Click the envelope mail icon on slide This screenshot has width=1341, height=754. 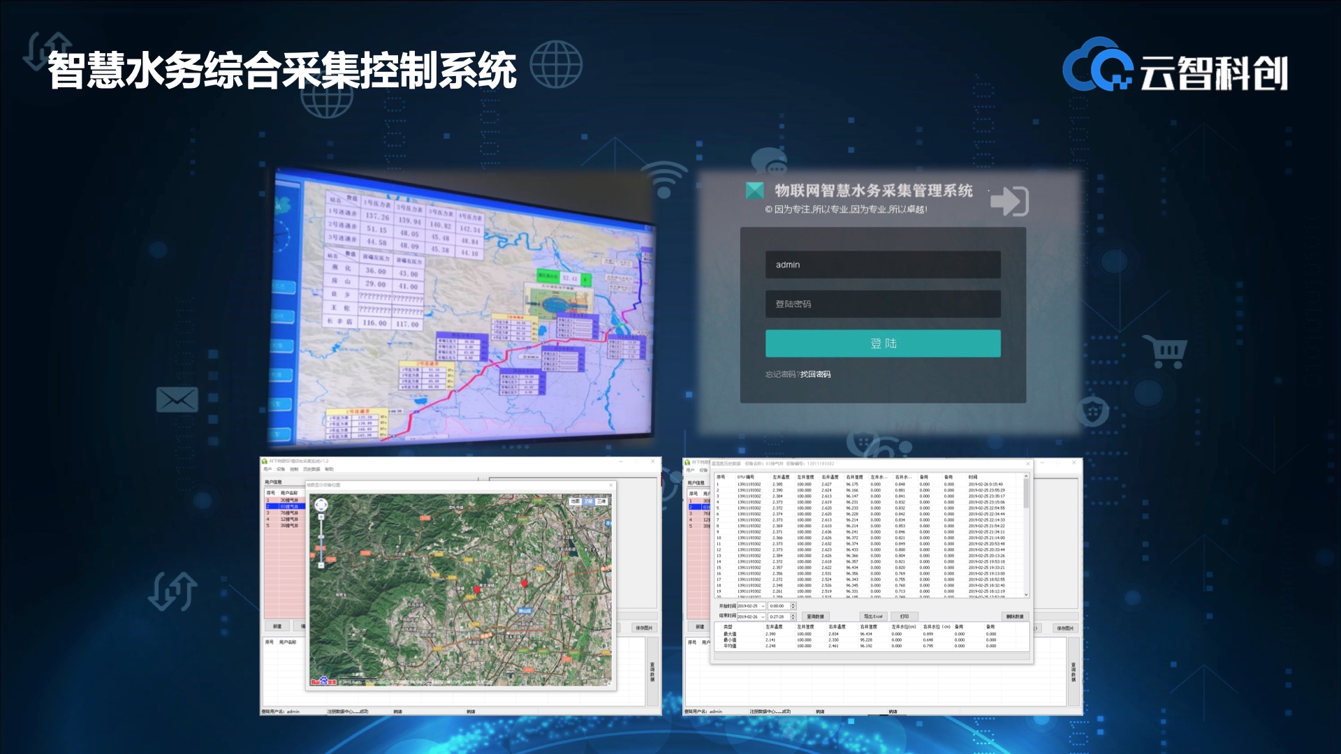(x=177, y=400)
